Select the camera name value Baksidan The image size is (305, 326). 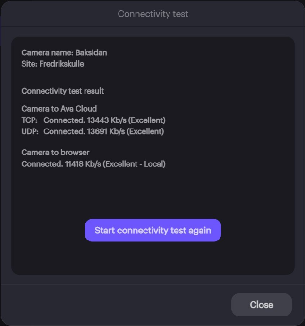(x=91, y=52)
